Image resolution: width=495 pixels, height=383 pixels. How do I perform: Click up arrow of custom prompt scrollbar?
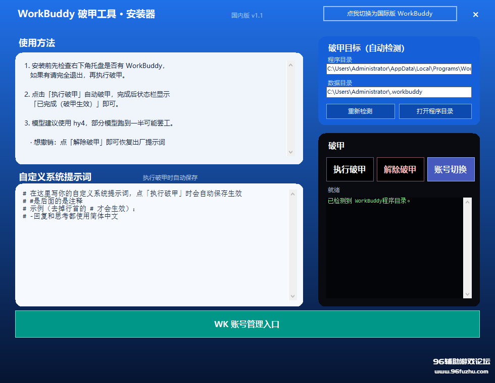[x=292, y=194]
